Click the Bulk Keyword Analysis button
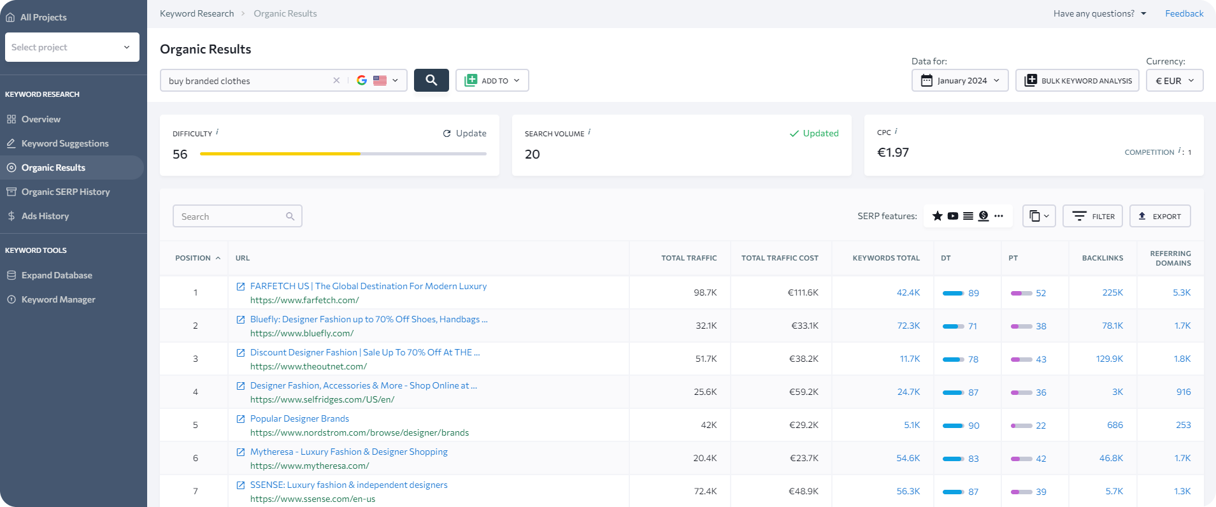Viewport: 1216px width, 507px height. 1077,80
